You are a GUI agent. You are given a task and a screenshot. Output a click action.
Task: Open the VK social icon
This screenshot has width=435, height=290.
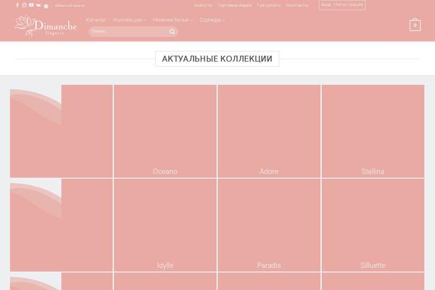tap(38, 5)
